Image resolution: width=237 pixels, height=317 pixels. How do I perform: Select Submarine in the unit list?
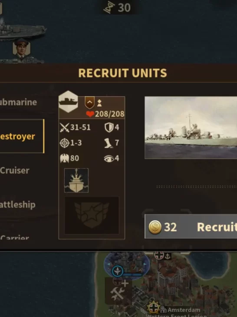pyautogui.click(x=18, y=102)
